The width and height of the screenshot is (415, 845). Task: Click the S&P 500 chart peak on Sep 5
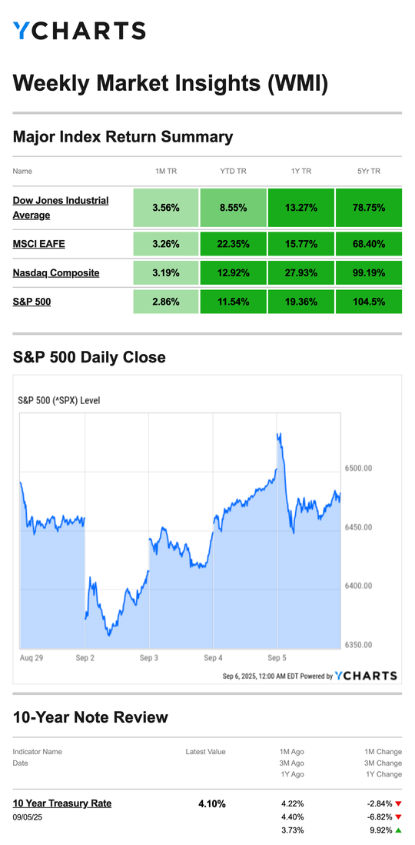(x=280, y=434)
